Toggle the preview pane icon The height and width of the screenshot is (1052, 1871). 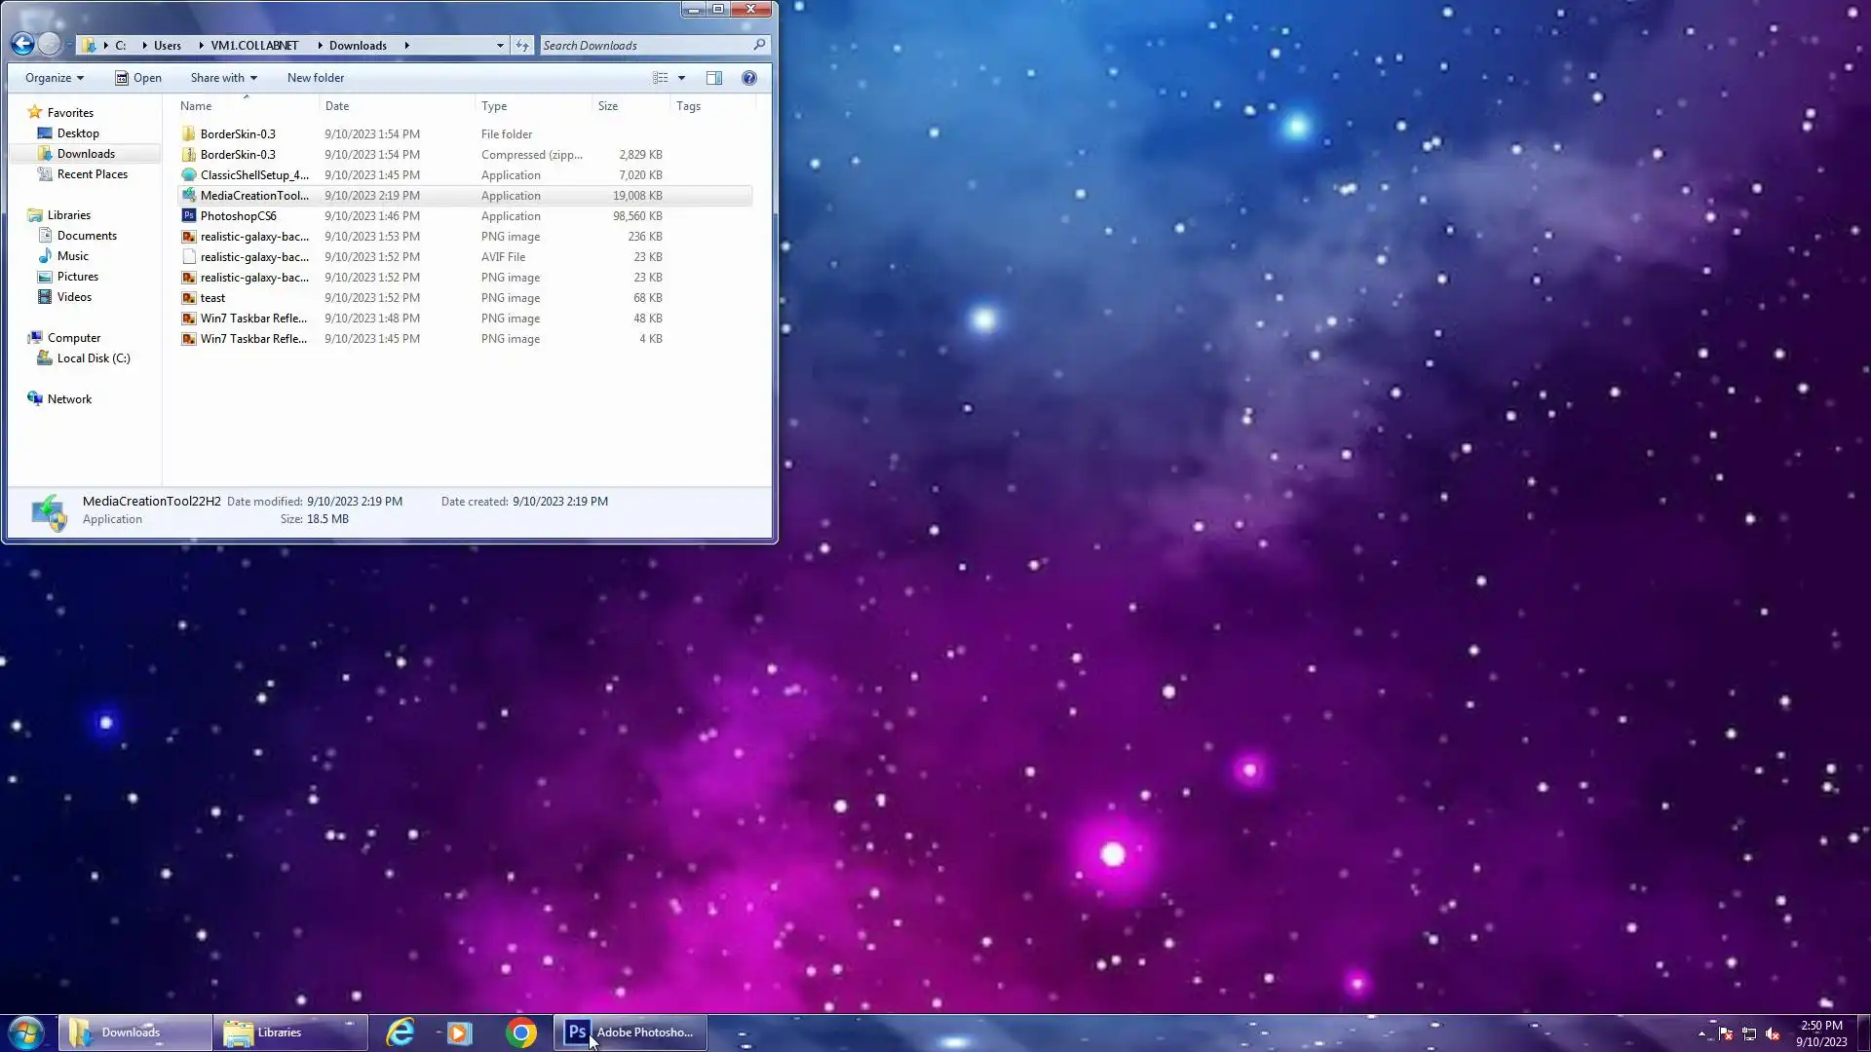coord(713,78)
